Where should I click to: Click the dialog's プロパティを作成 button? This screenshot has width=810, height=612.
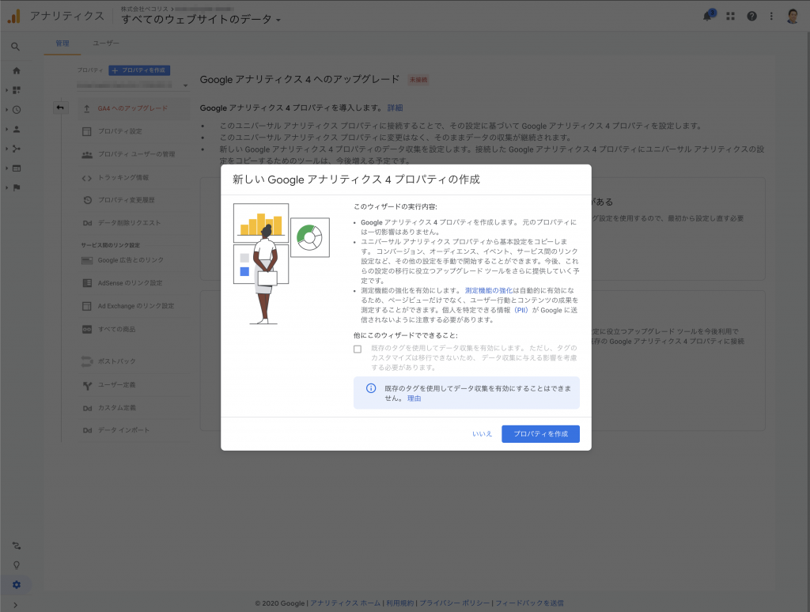click(540, 434)
